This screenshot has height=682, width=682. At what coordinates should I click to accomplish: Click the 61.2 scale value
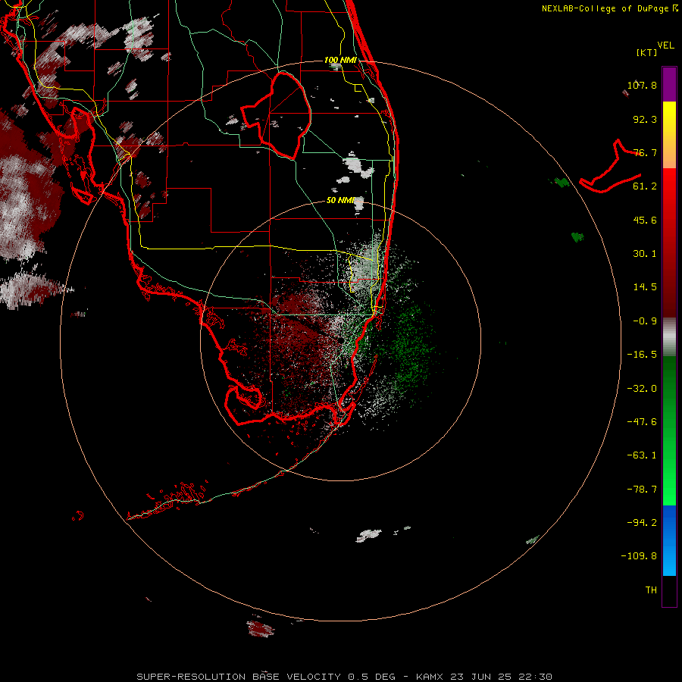pyautogui.click(x=645, y=186)
